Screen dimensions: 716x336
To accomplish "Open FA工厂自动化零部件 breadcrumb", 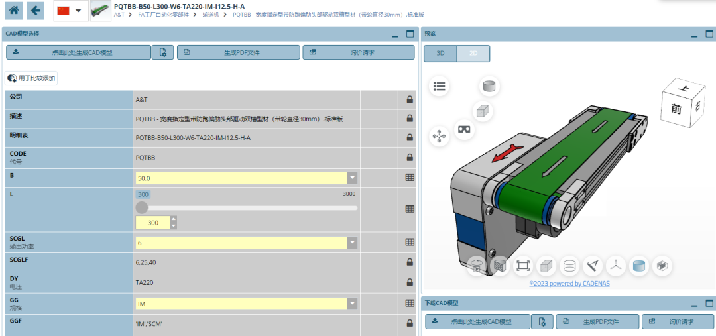I will 164,15.
